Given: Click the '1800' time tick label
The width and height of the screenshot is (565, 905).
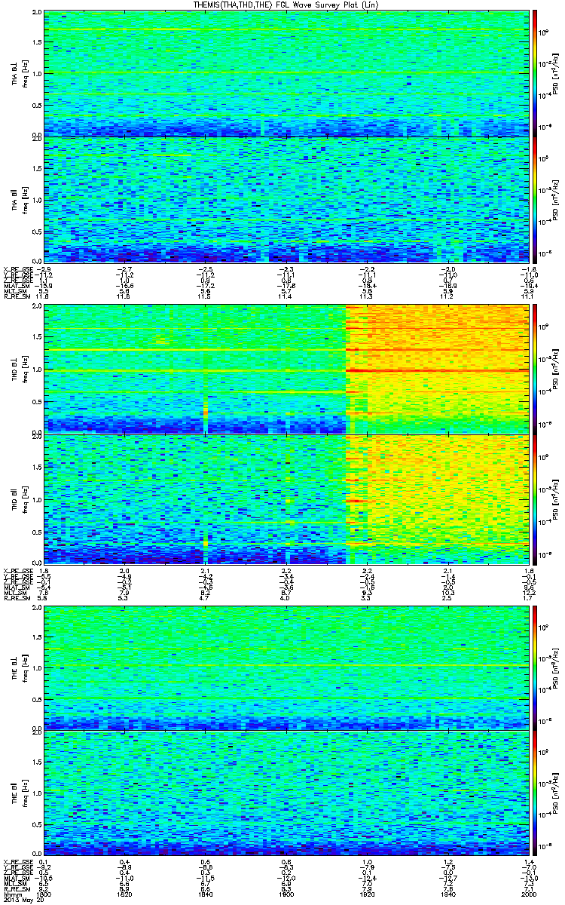Looking at the screenshot, I should pyautogui.click(x=44, y=893).
